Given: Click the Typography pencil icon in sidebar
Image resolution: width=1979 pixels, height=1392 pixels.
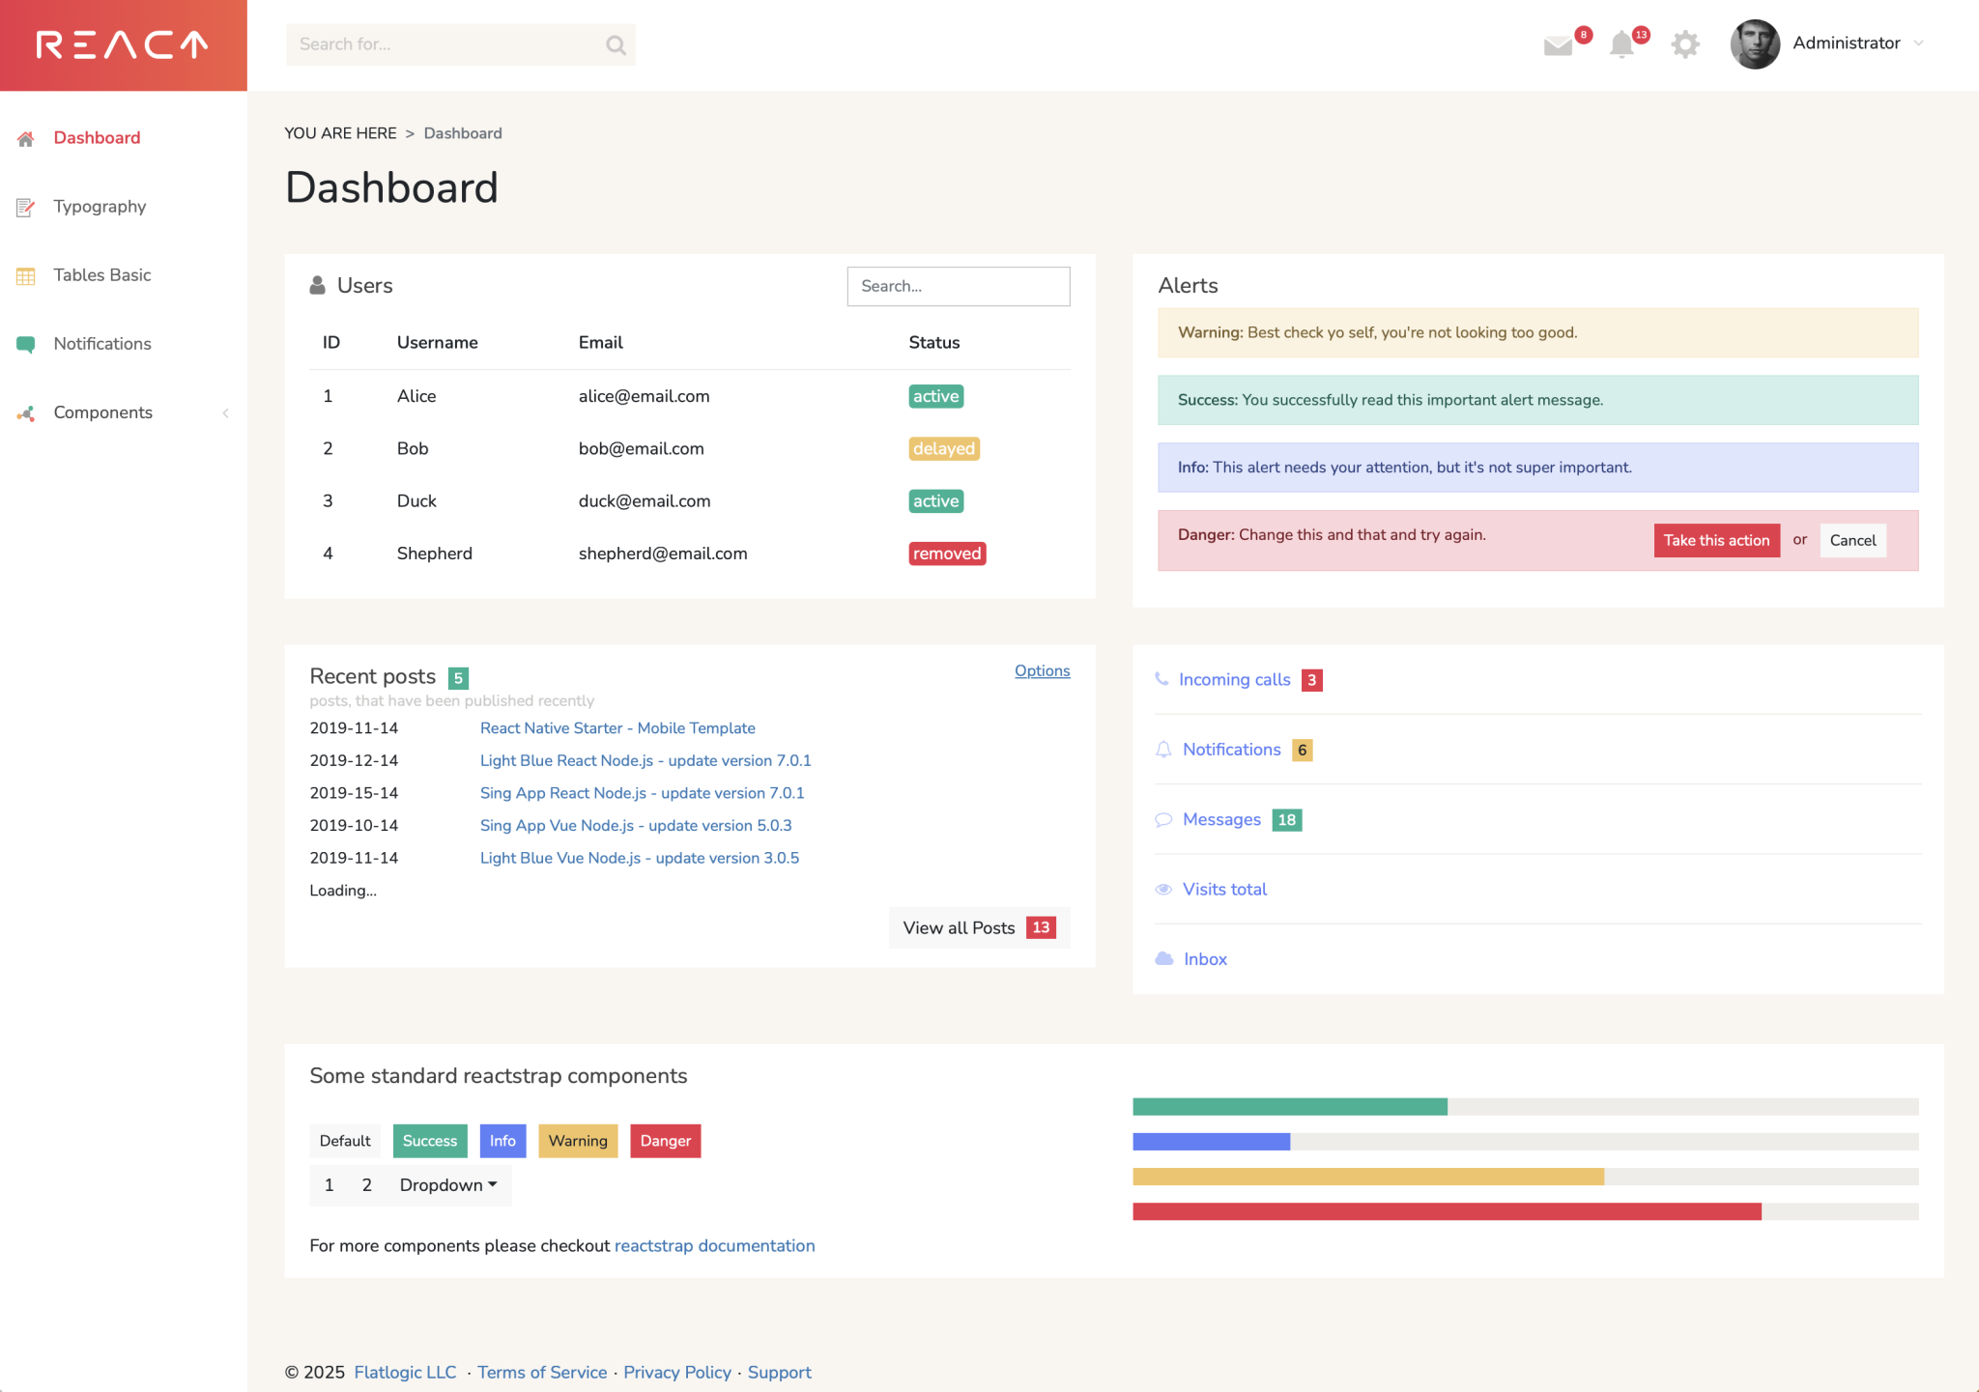Looking at the screenshot, I should [26, 207].
